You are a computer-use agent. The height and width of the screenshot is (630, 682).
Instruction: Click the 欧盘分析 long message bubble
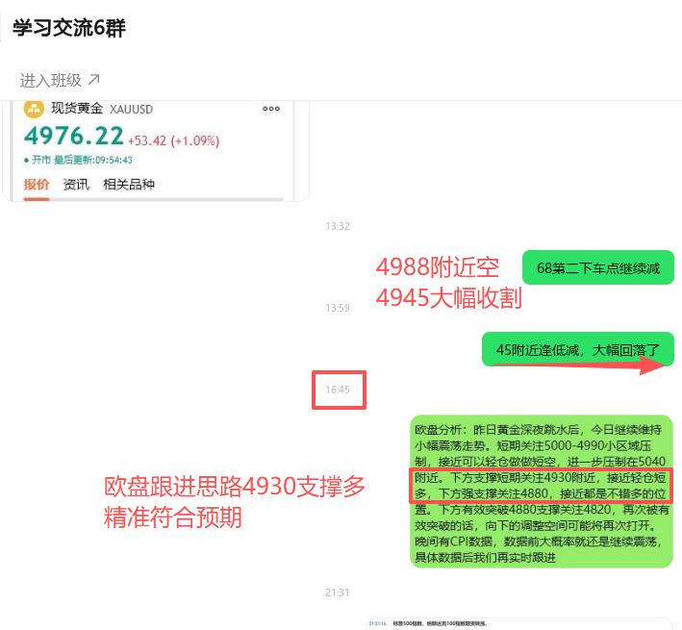click(x=541, y=491)
